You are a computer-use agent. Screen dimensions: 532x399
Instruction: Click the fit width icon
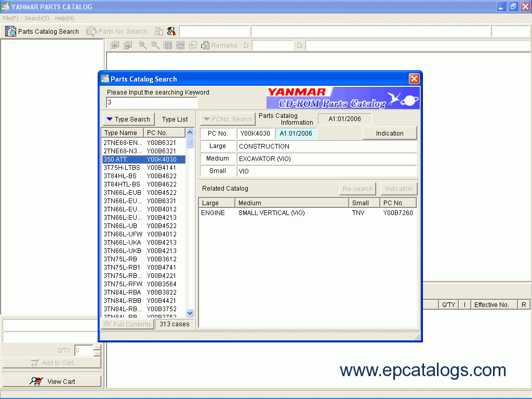[180, 45]
